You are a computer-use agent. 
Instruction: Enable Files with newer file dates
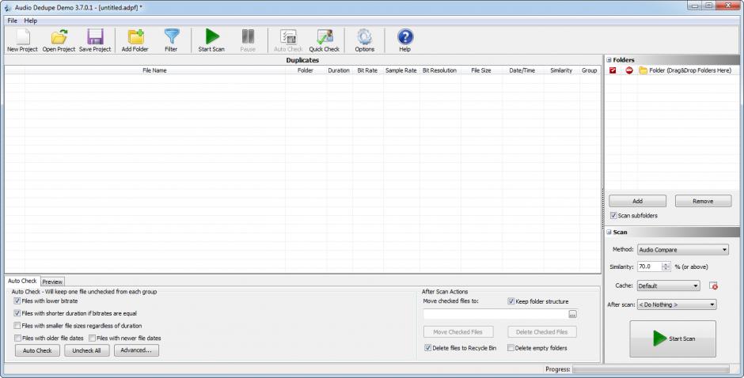click(x=93, y=338)
